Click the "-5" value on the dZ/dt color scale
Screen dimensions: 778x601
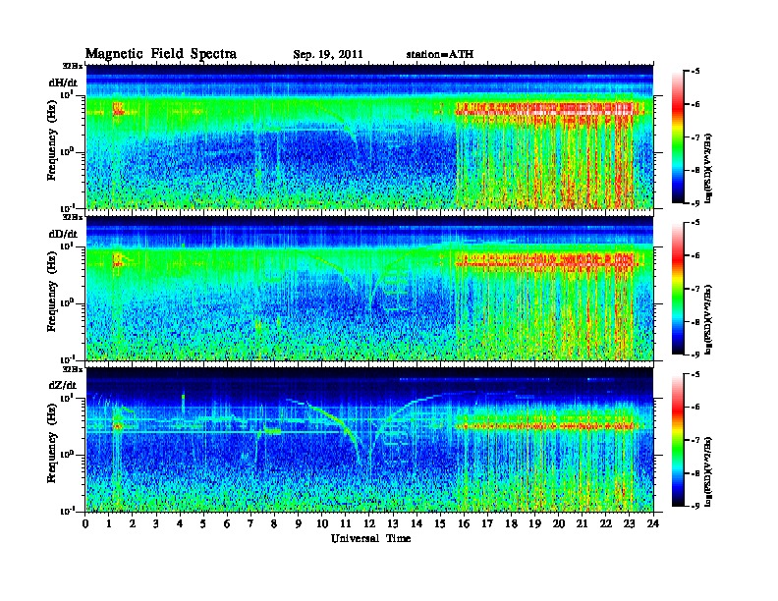coord(695,374)
